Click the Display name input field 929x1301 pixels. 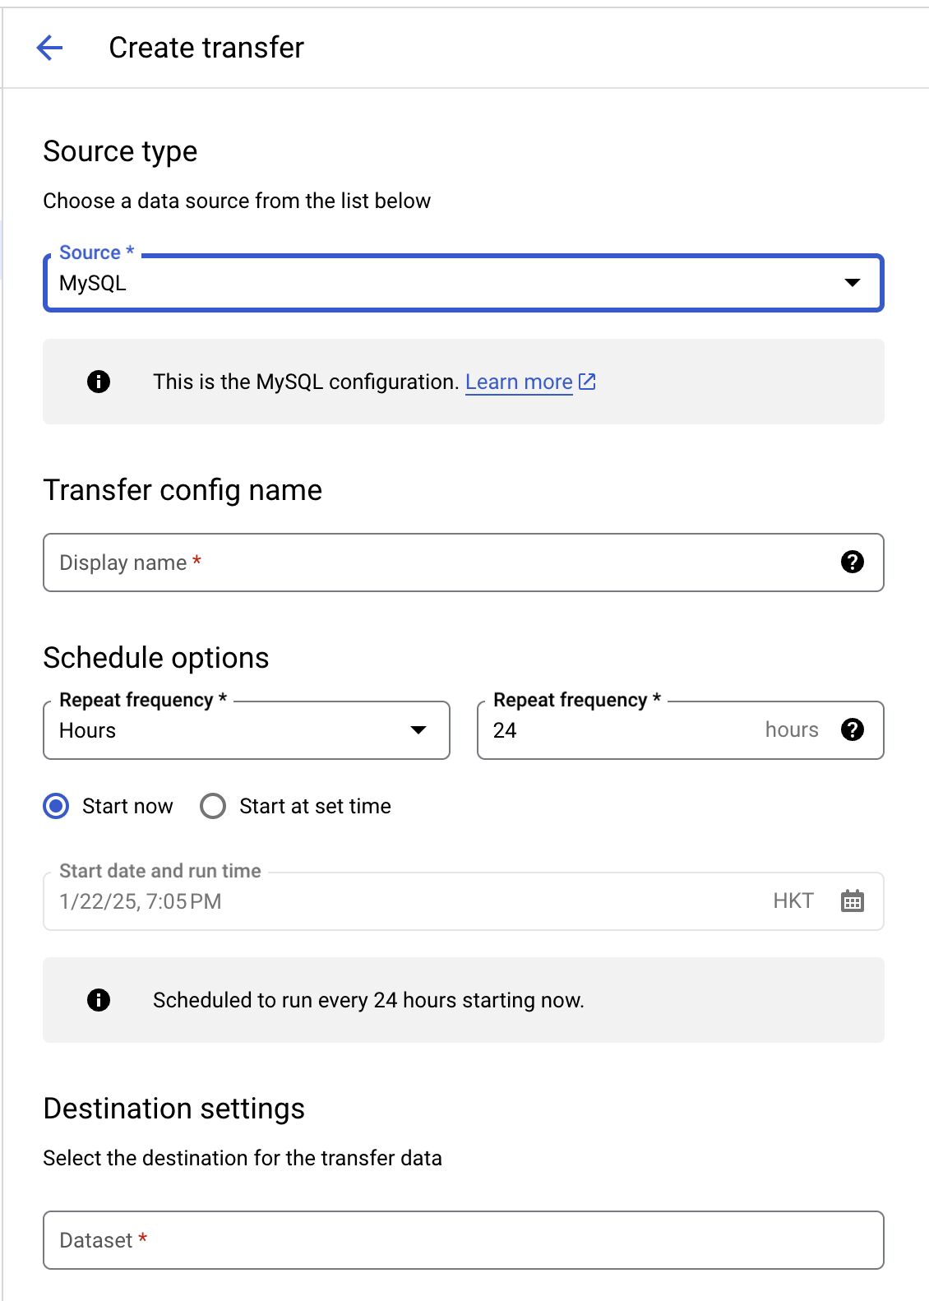tap(436, 563)
